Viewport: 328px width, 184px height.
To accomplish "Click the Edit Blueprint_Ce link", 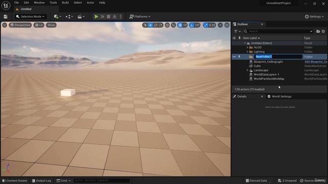I will [x=316, y=62].
